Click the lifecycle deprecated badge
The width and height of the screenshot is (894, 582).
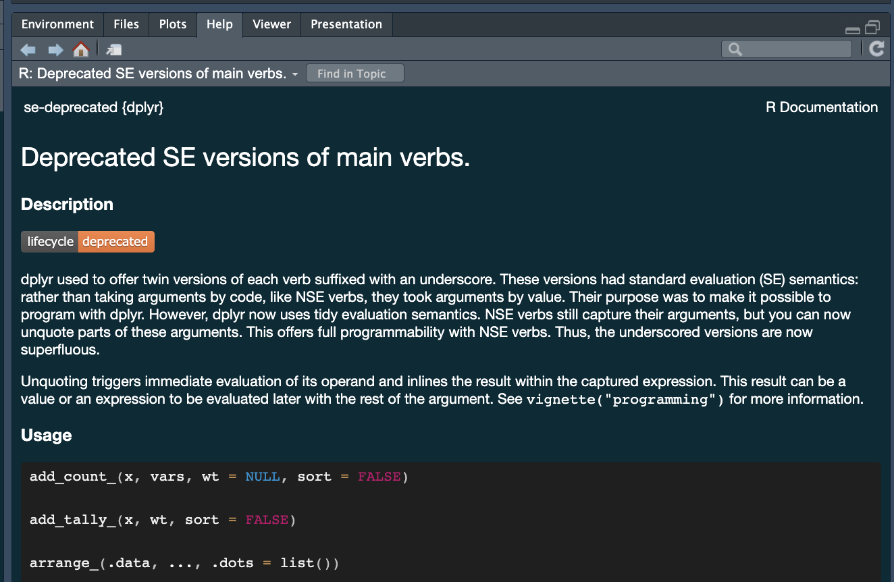88,242
